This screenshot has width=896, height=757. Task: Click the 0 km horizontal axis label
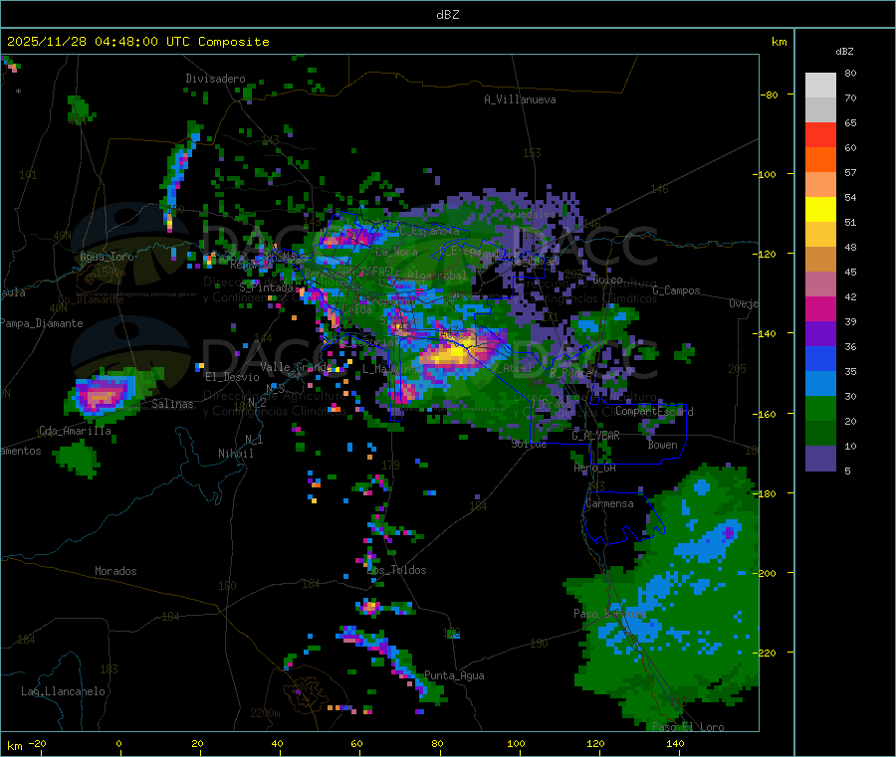118,743
